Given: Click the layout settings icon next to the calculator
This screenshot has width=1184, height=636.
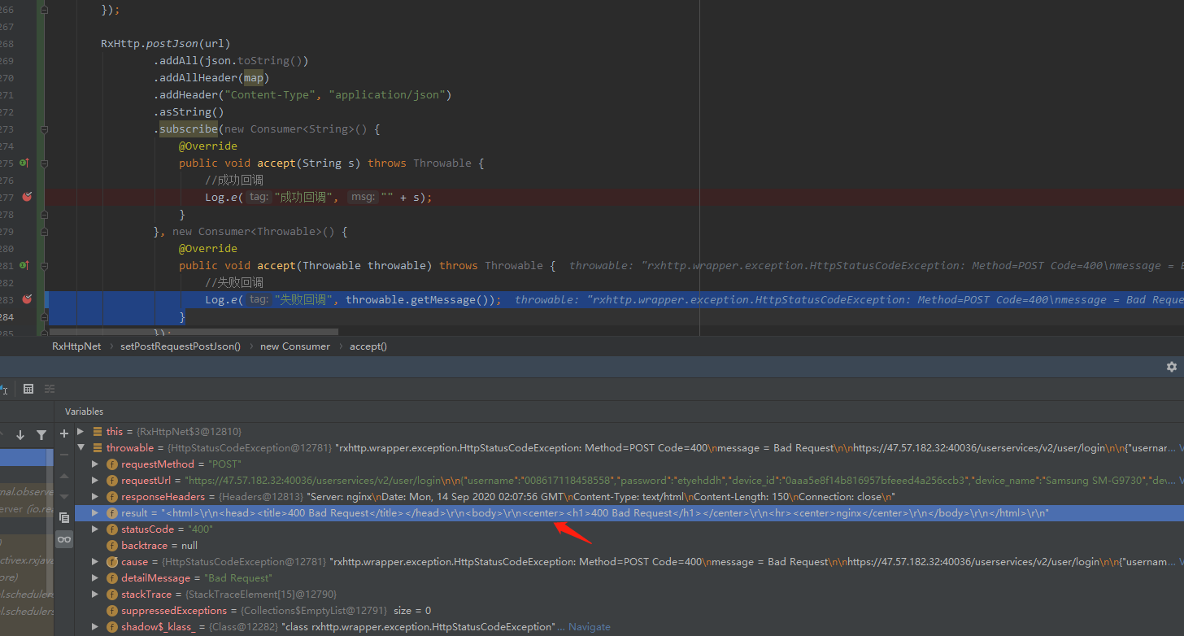Looking at the screenshot, I should click(x=50, y=389).
